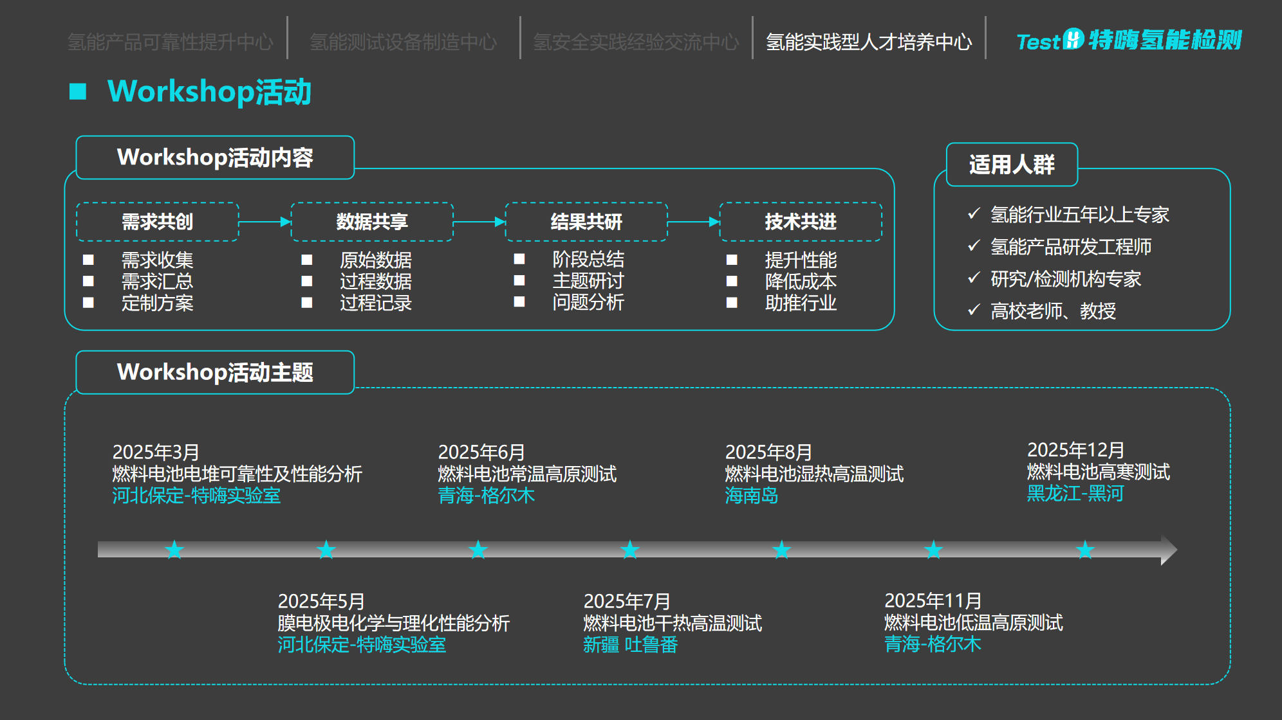Click the timeline arrowhead at right end
This screenshot has height=720, width=1282.
[1169, 550]
